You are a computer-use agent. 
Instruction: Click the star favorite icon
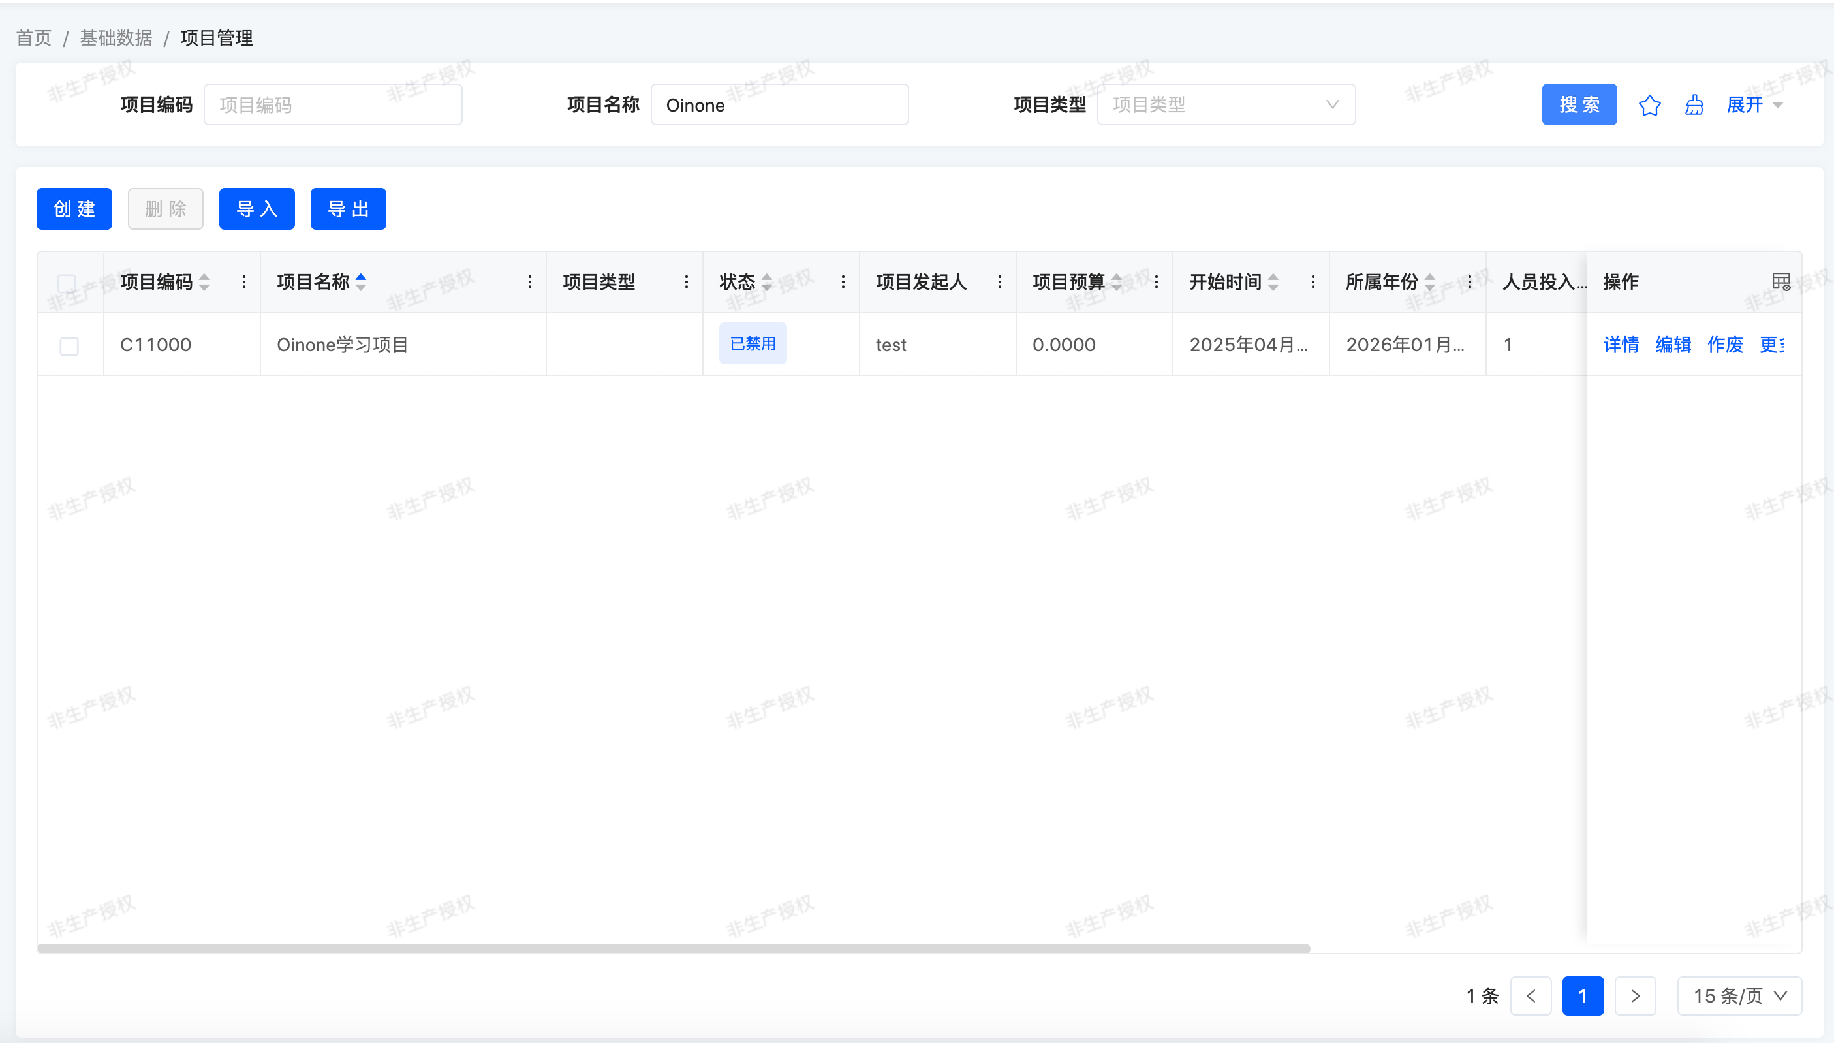1649,105
